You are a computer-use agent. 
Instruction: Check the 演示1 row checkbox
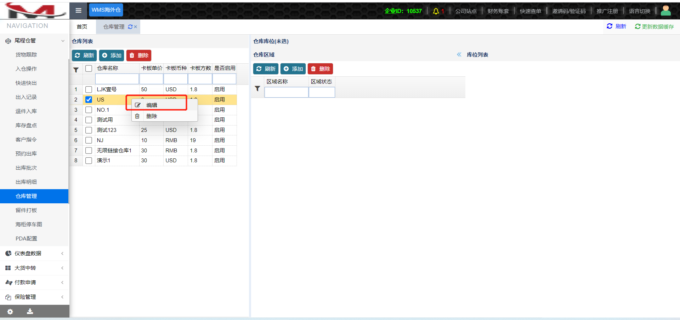pyautogui.click(x=89, y=161)
